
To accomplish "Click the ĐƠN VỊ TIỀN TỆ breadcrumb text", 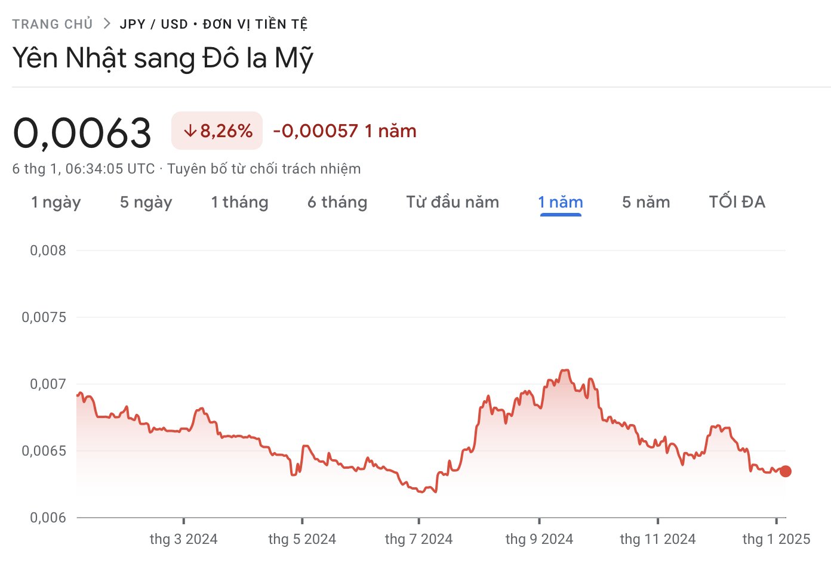I will coord(255,24).
